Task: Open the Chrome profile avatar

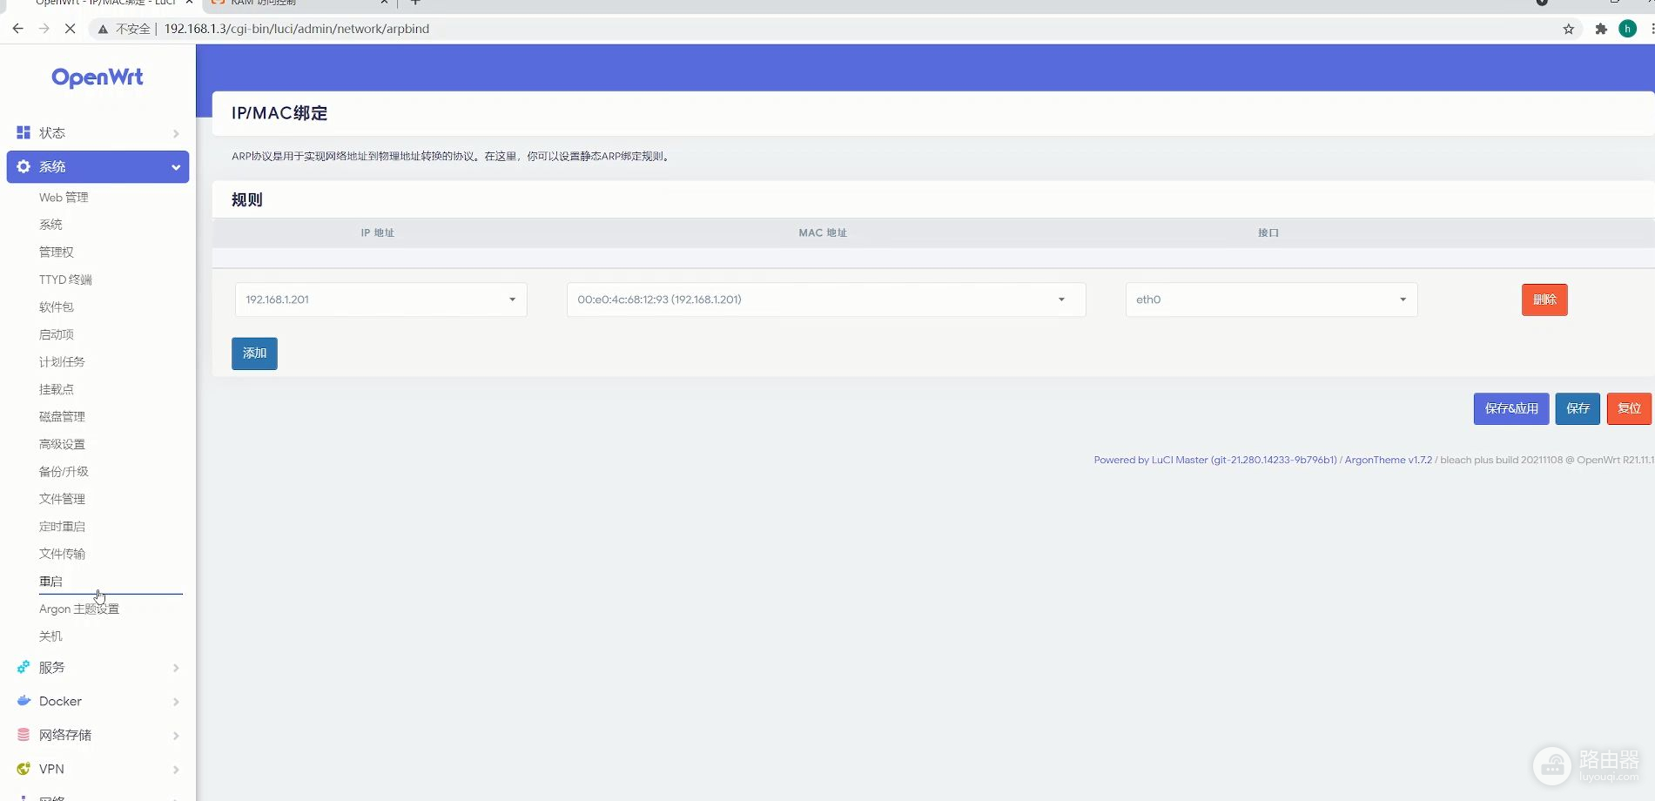Action: (x=1627, y=29)
